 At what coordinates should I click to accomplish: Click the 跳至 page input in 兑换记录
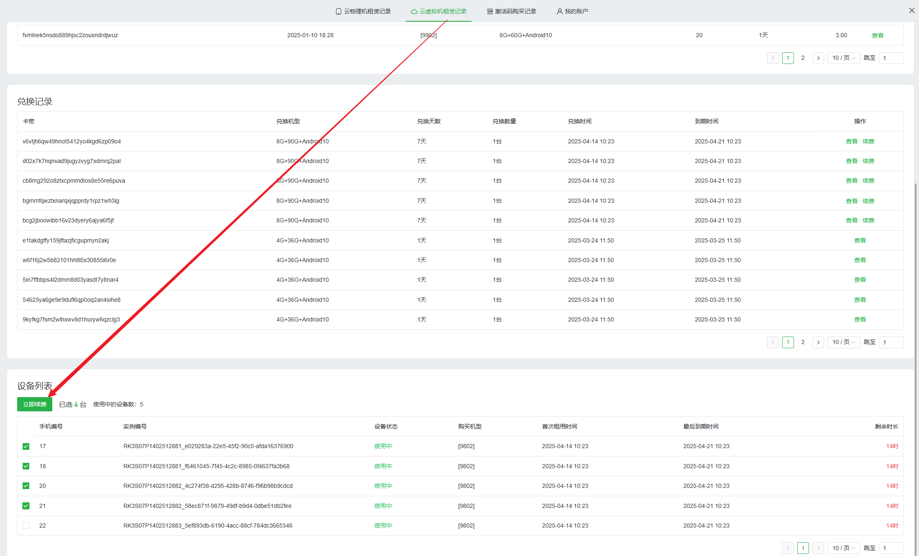(x=891, y=342)
